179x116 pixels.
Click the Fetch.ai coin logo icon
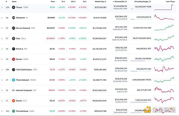coord(13,49)
